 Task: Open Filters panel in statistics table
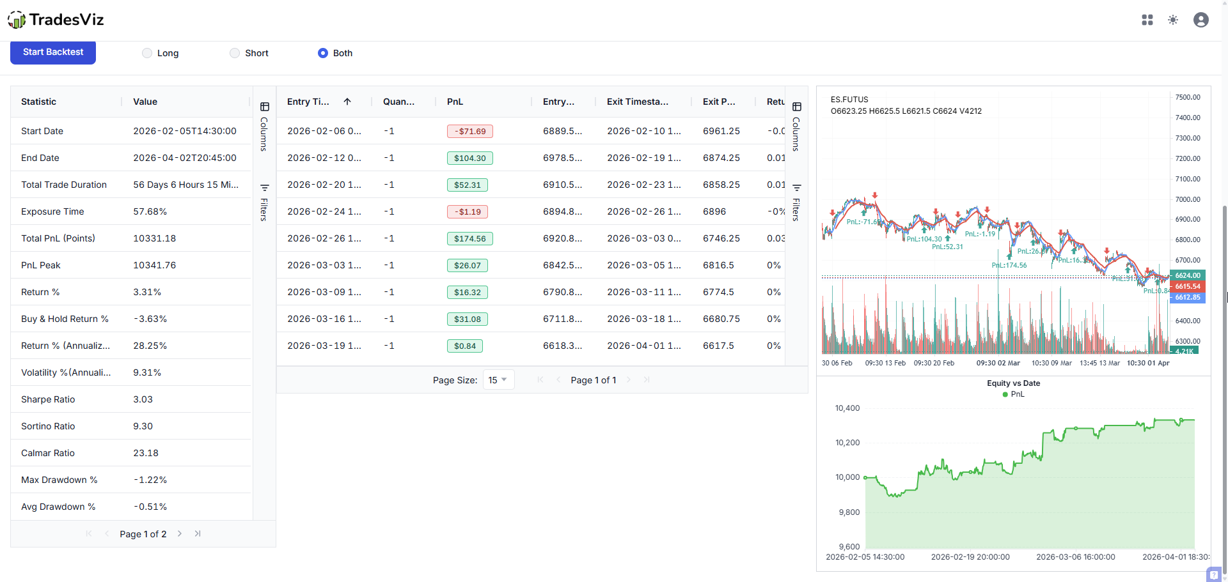(264, 202)
